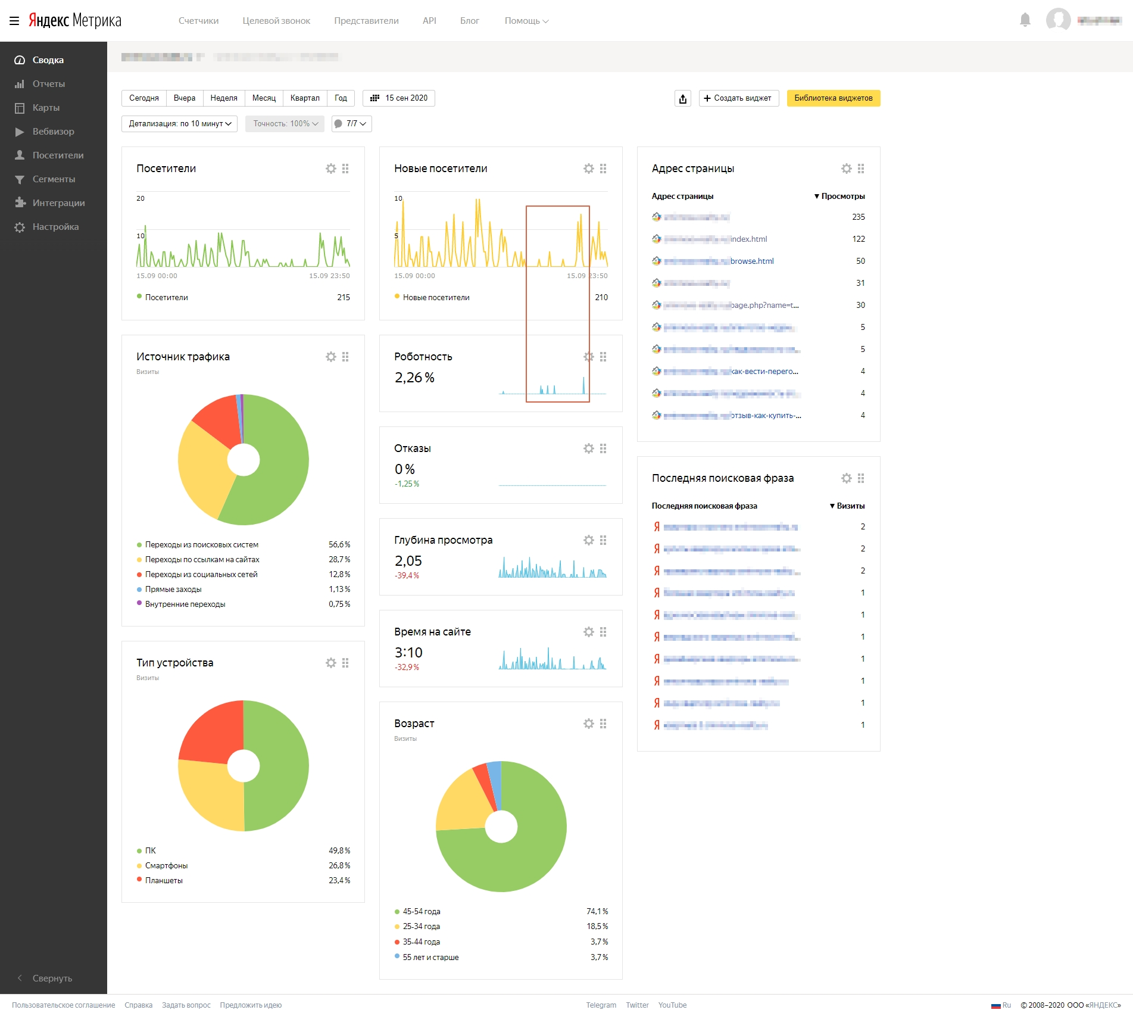Click the notifications bell icon
1133x1016 pixels.
(x=1025, y=20)
